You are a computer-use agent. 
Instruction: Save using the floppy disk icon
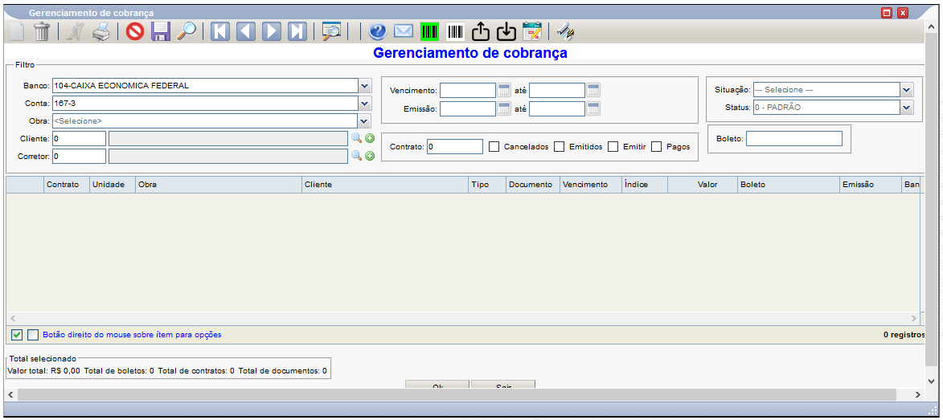[161, 31]
